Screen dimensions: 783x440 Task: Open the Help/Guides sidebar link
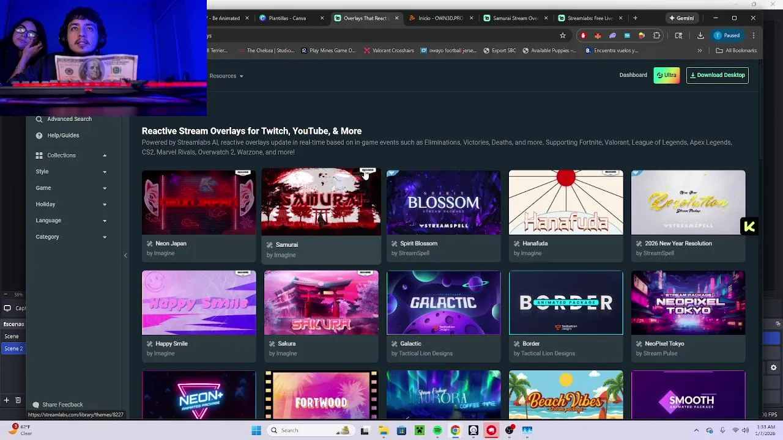pyautogui.click(x=58, y=135)
